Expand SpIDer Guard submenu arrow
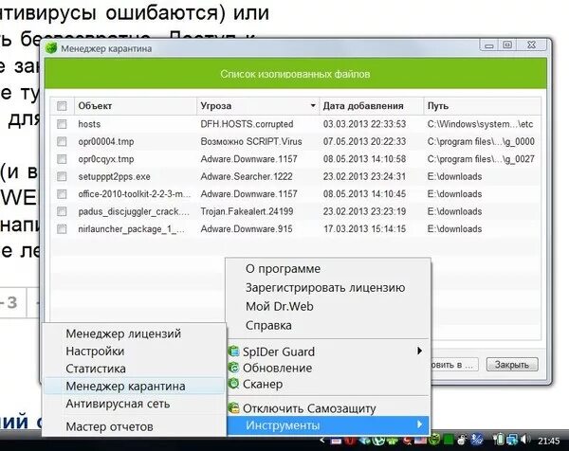The height and width of the screenshot is (451, 569). click(419, 351)
